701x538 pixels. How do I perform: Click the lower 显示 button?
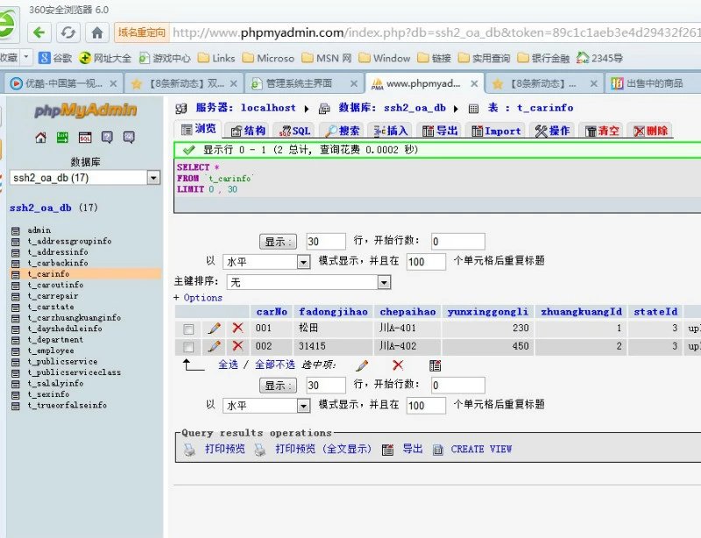tap(278, 386)
